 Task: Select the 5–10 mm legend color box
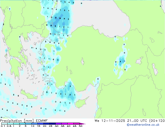point(28,124)
